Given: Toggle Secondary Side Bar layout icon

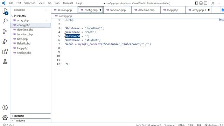Looking at the screenshot, I should pos(206,3).
